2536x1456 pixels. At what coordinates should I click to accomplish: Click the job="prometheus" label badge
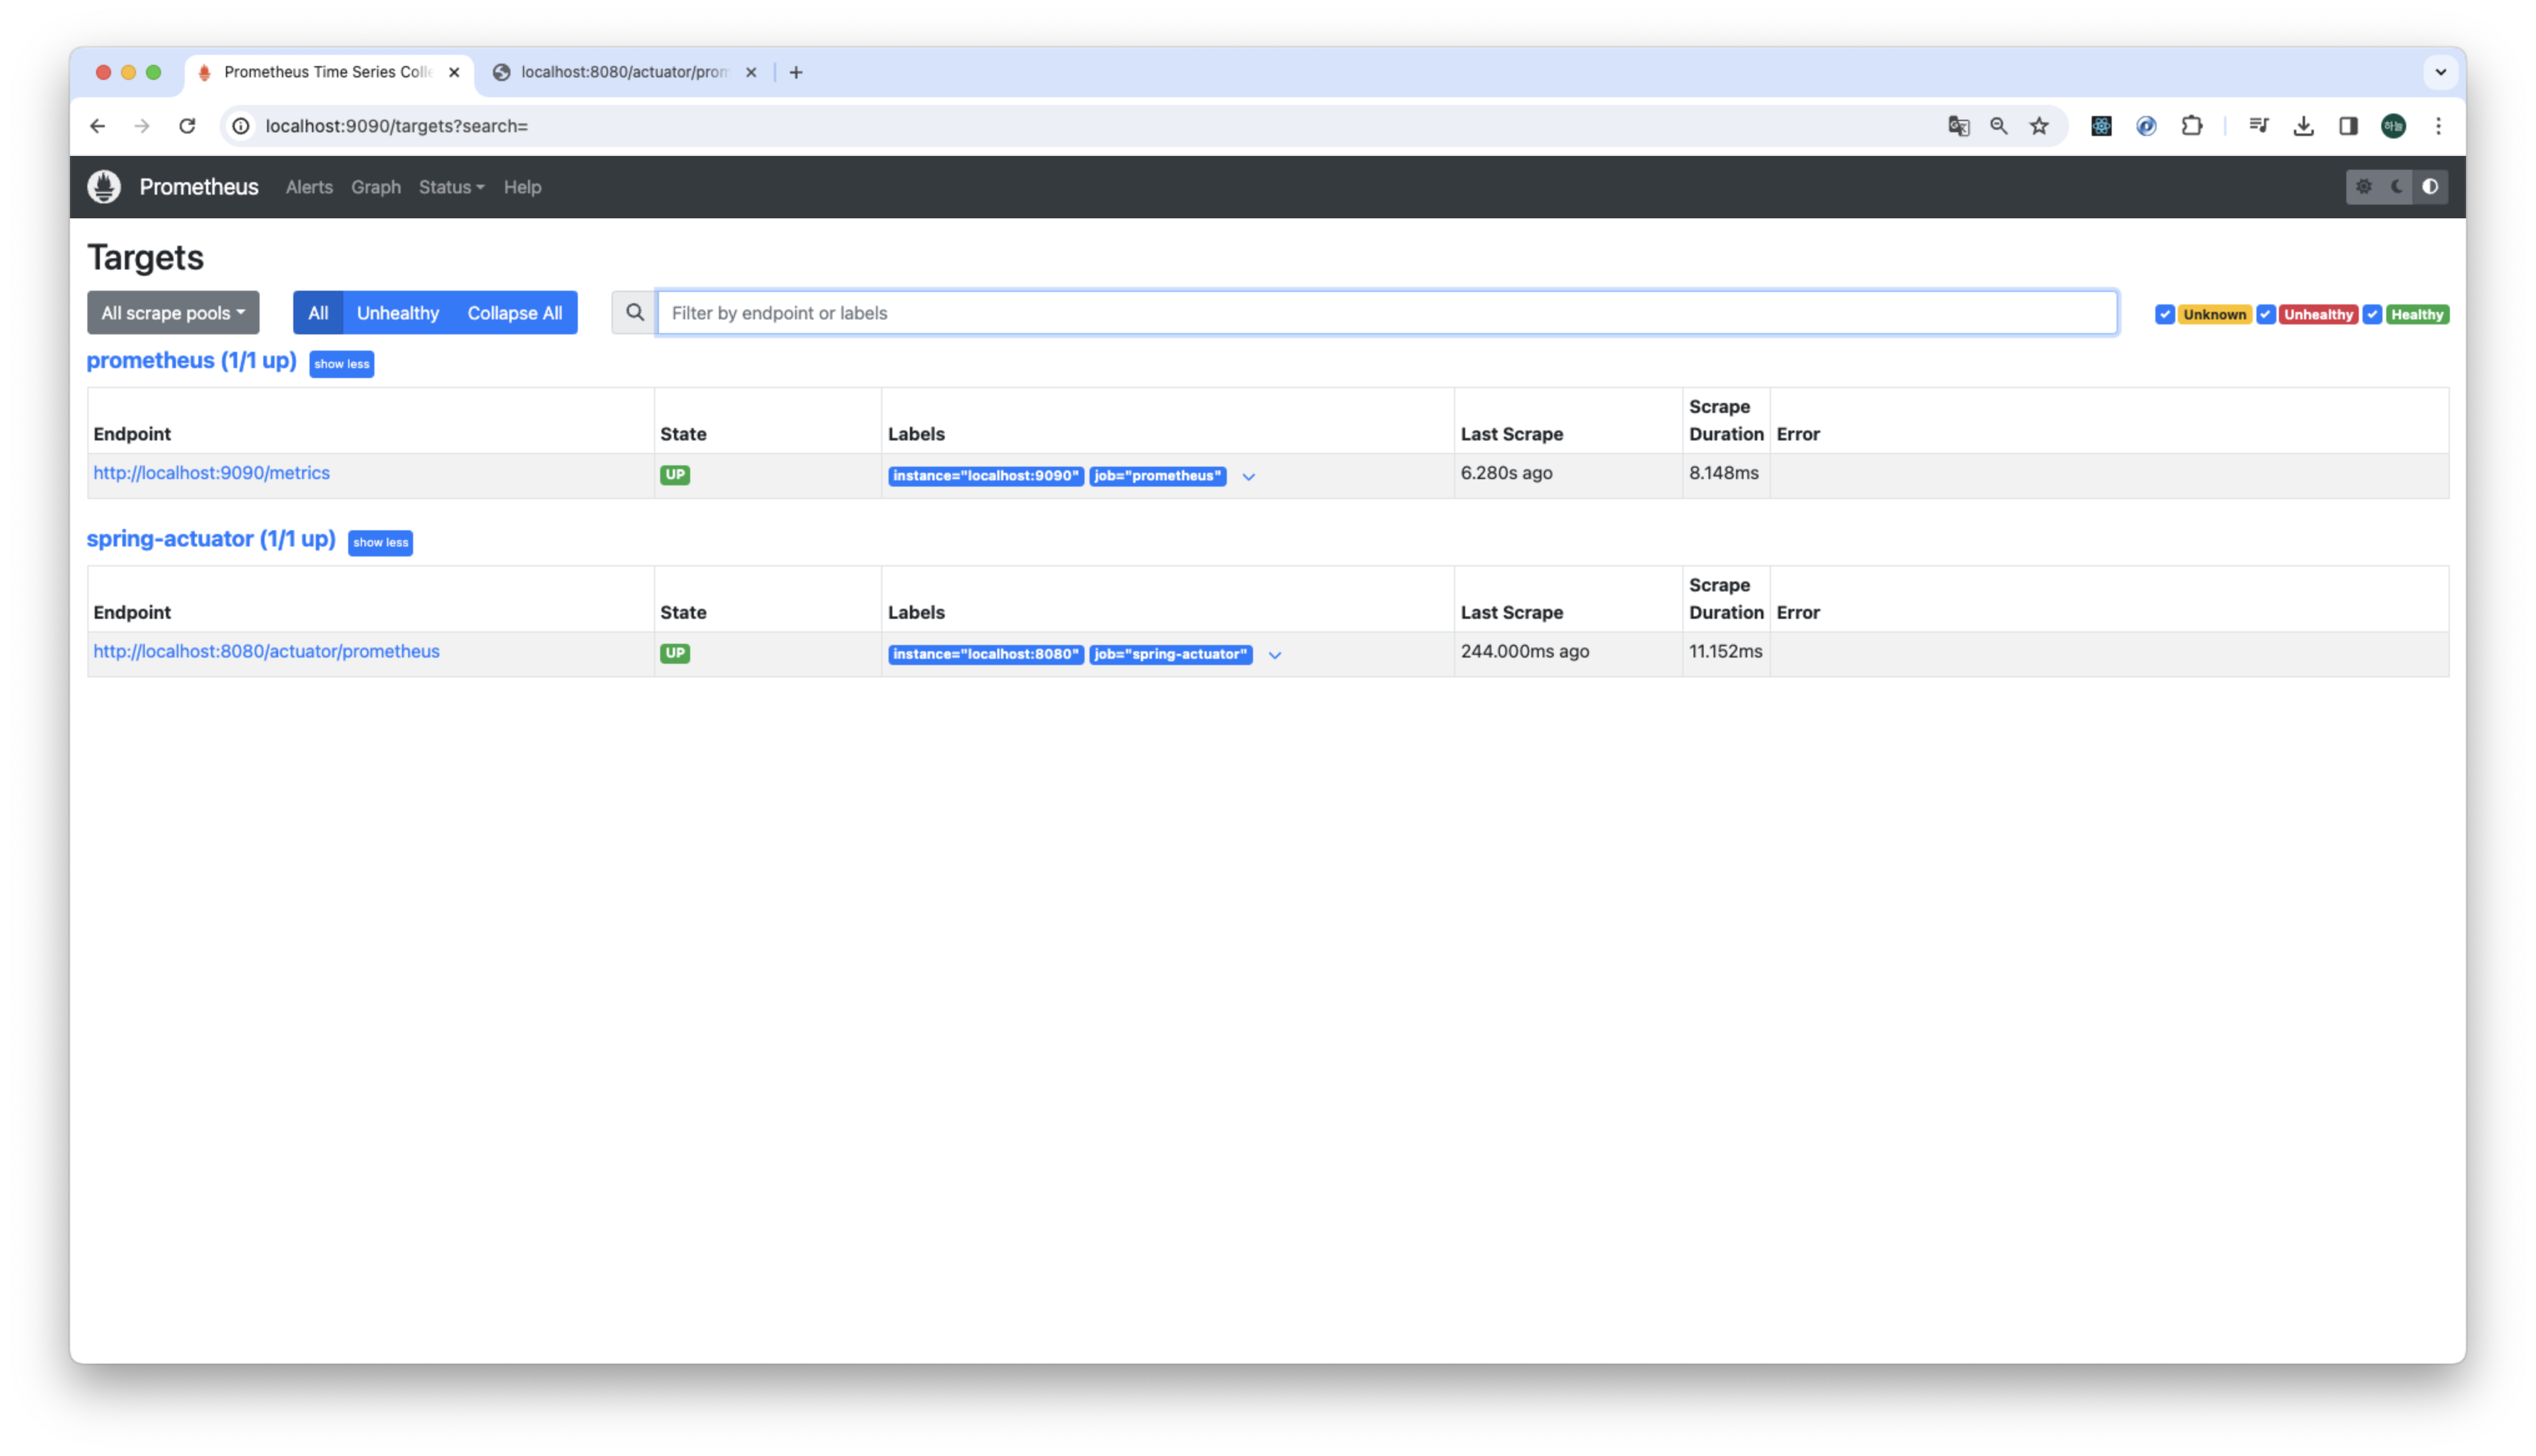[x=1158, y=476]
